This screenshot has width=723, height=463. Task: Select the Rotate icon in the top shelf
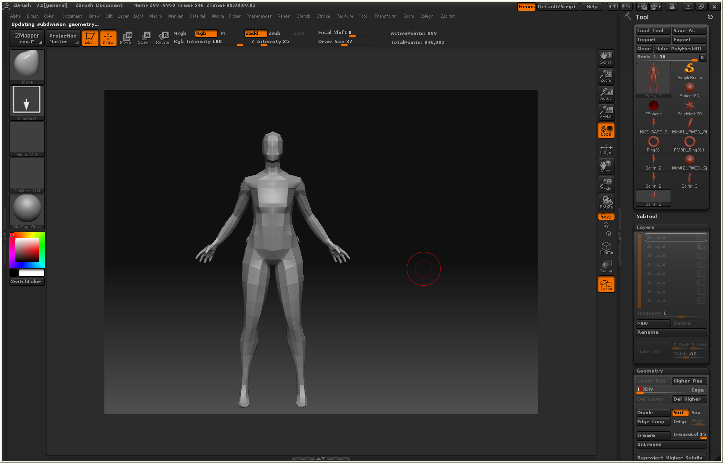pos(162,38)
